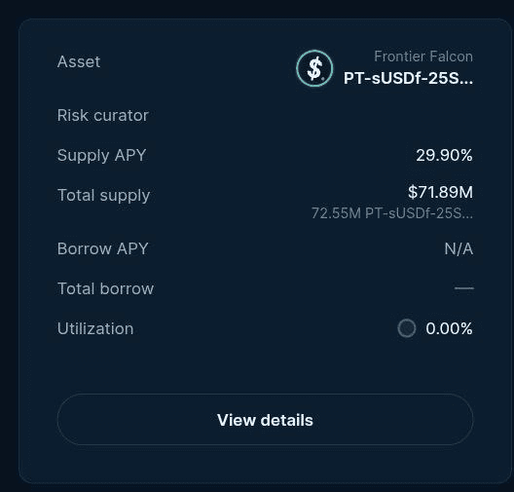Click the Utilization label
This screenshot has width=514, height=492.
tap(95, 328)
